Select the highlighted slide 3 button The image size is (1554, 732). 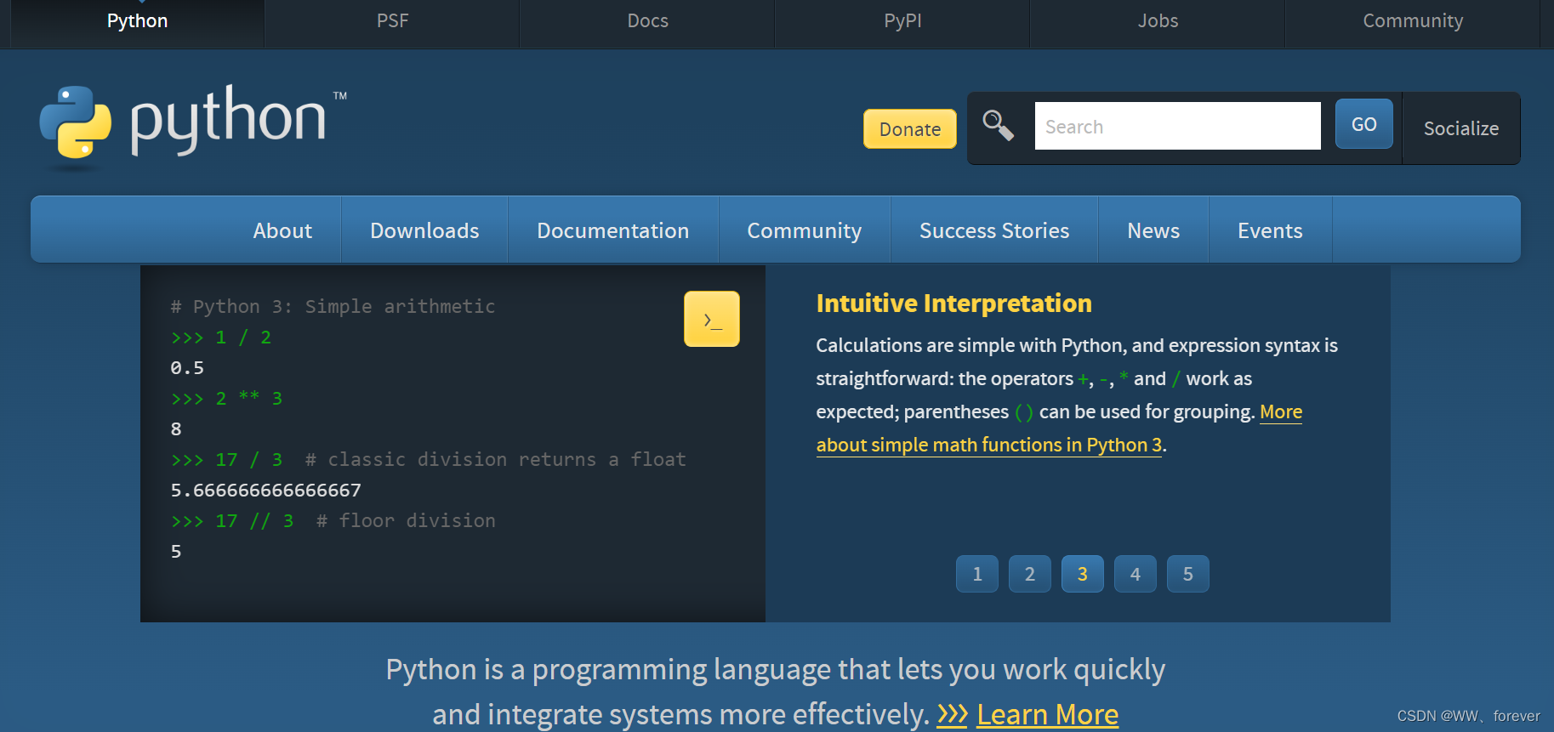coord(1083,574)
